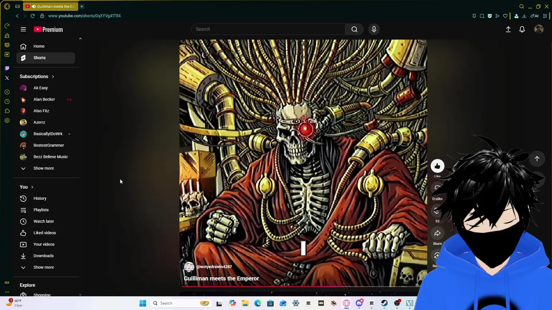
Task: Open Windows Start menu
Action: [143, 303]
